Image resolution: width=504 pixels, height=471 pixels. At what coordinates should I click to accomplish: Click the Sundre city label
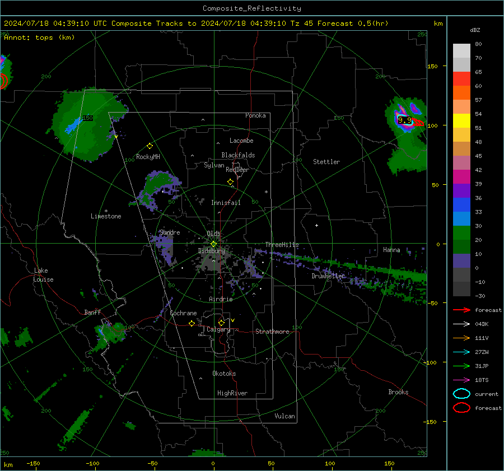tap(170, 232)
